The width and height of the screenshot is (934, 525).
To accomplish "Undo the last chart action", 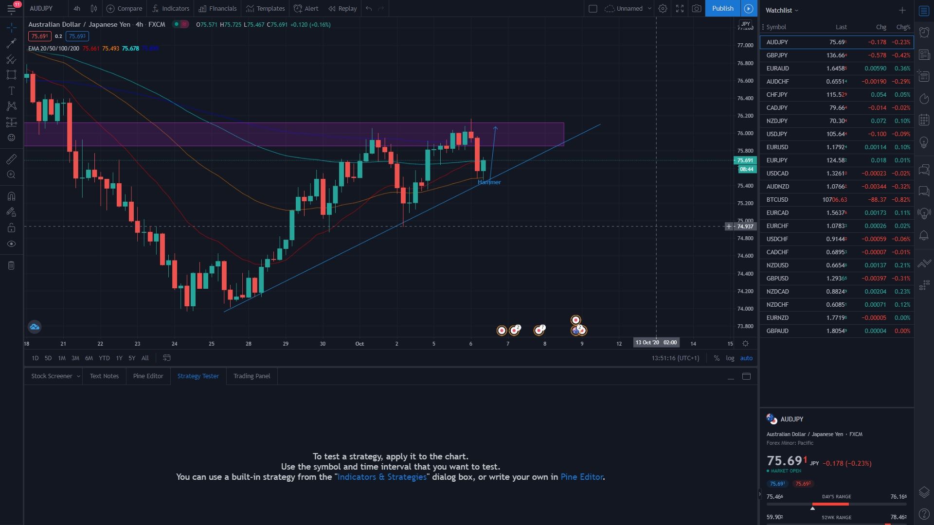I will (369, 8).
